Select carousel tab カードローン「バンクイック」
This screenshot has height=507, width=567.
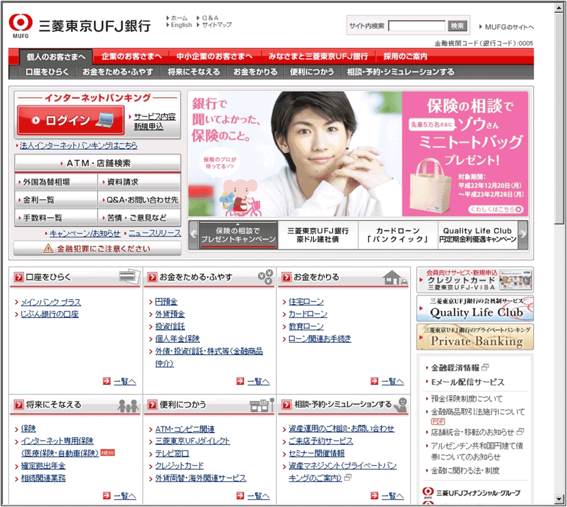click(x=398, y=235)
